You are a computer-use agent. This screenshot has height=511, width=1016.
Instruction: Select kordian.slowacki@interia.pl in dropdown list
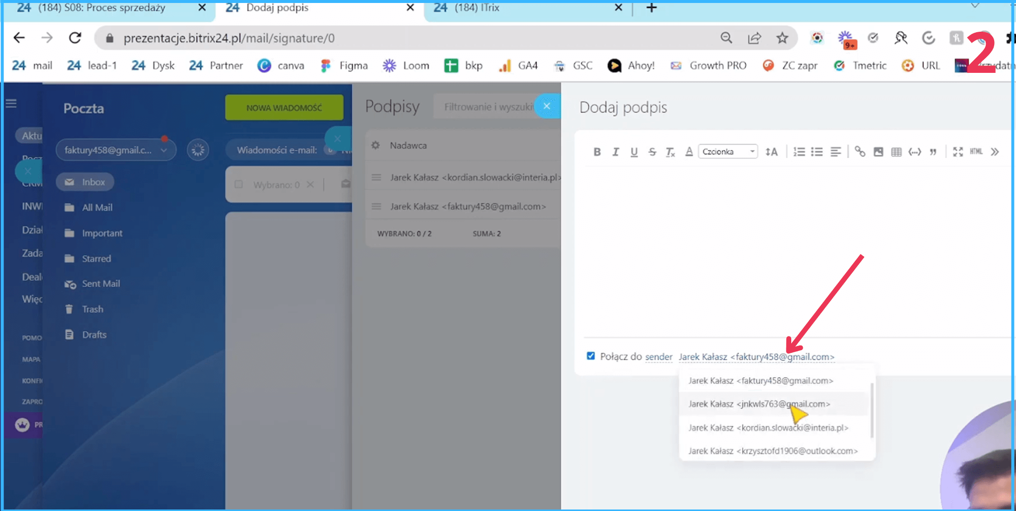(768, 428)
